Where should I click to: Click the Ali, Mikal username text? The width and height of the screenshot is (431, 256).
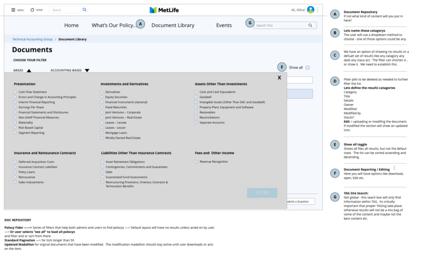(x=298, y=10)
